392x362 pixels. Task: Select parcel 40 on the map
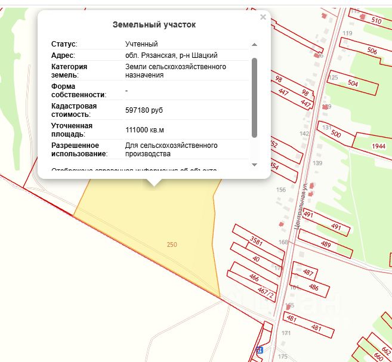pos(256,259)
